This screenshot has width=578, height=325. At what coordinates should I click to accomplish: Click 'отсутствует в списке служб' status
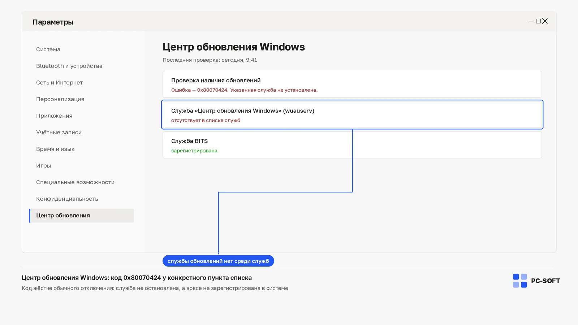pos(206,121)
